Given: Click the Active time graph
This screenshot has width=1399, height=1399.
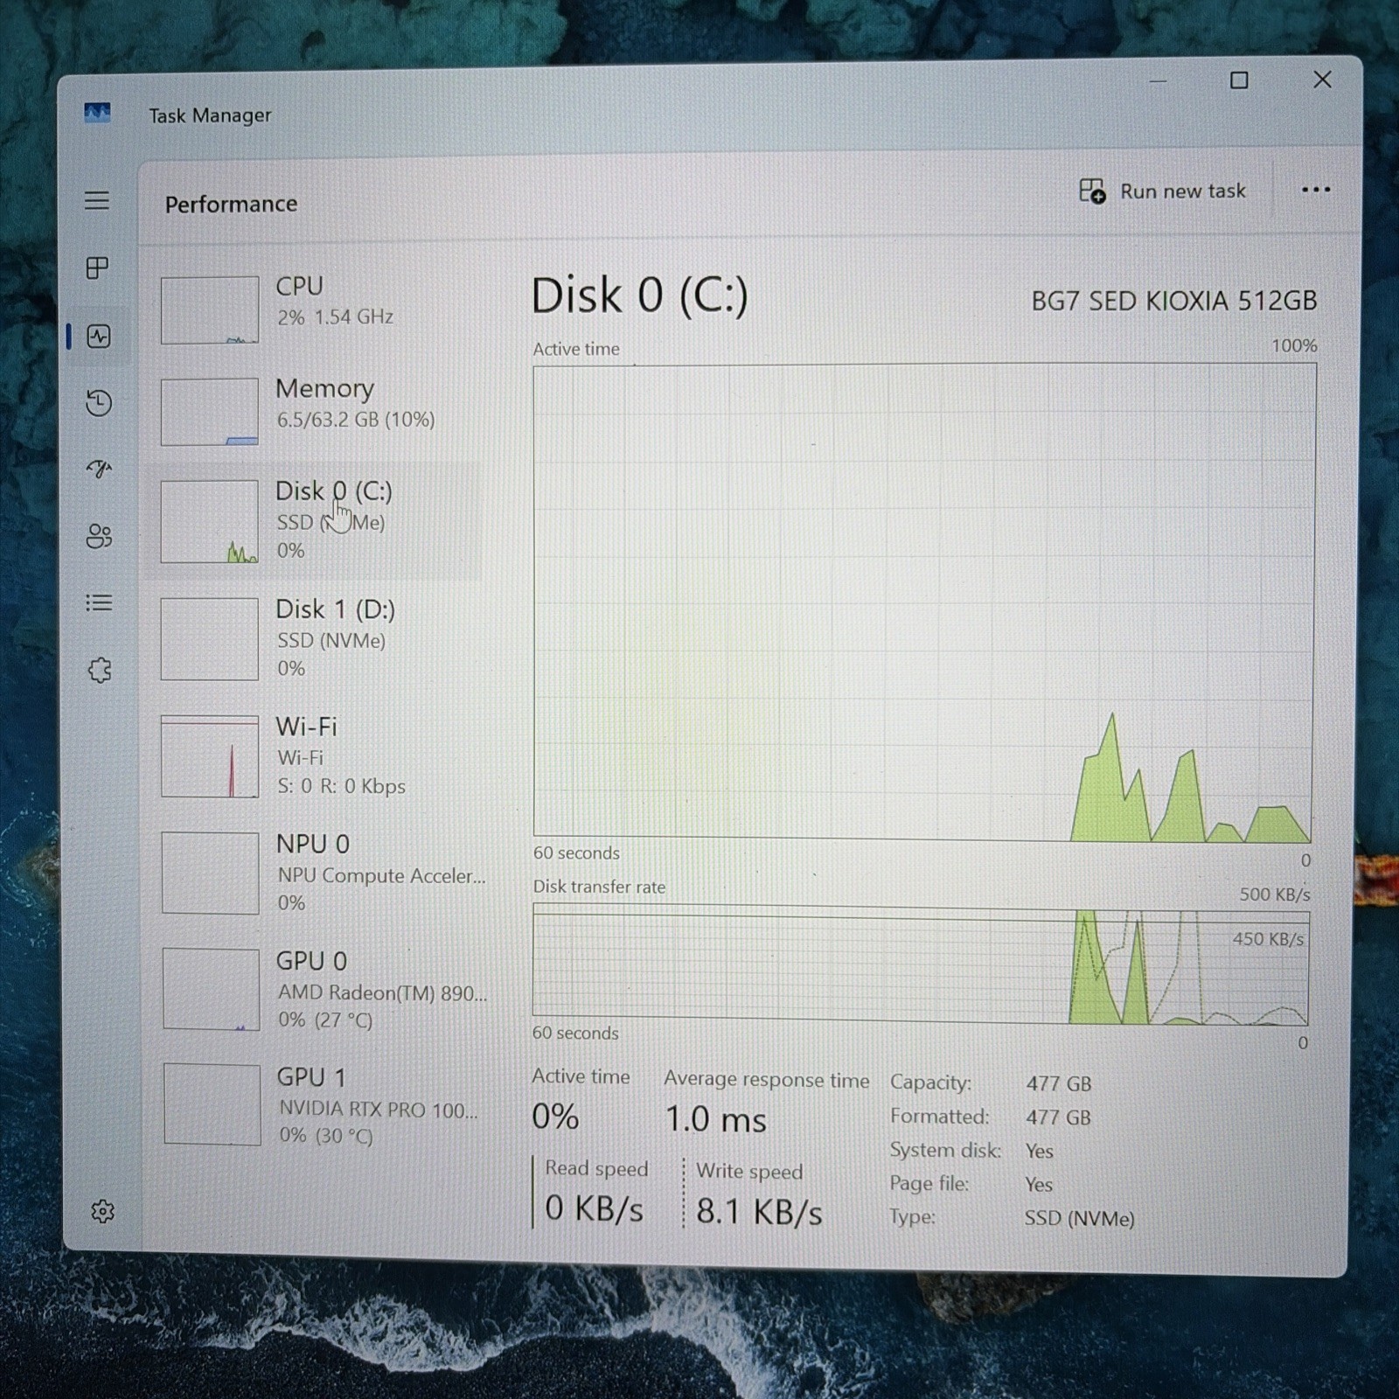Looking at the screenshot, I should pos(924,603).
